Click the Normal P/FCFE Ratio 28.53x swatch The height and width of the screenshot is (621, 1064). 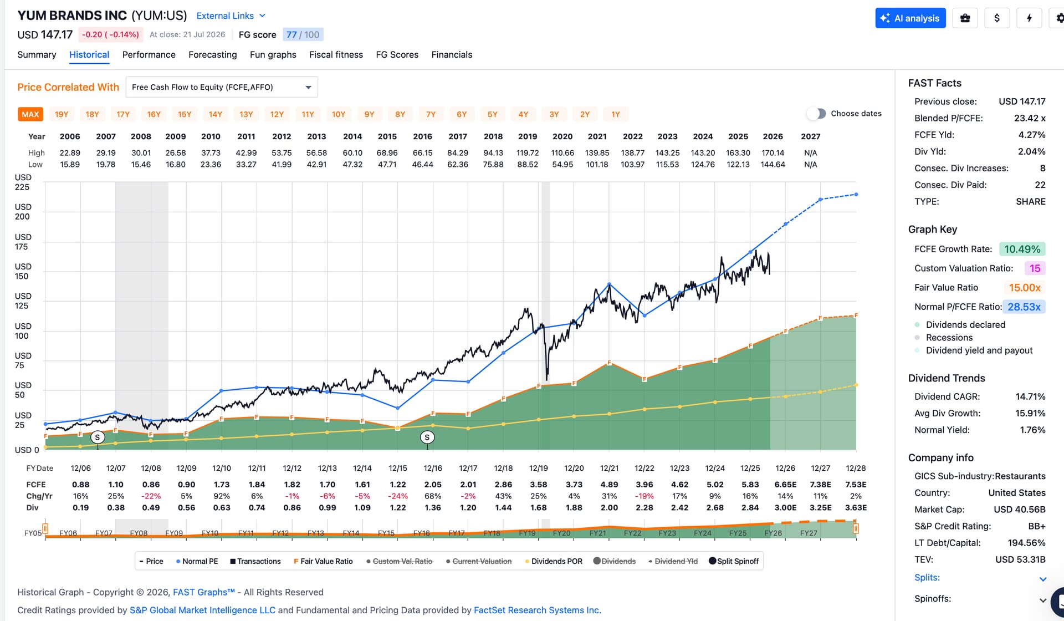click(x=1024, y=307)
